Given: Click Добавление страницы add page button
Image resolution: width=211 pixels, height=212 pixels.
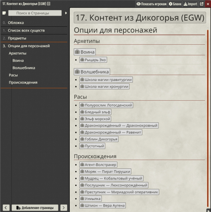Looking at the screenshot, I should pyautogui.click(x=35, y=208).
